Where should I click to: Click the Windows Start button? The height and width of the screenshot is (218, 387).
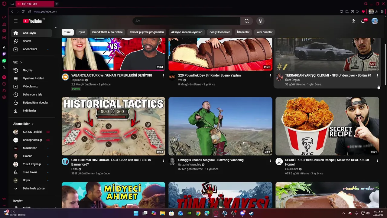pos(136,213)
